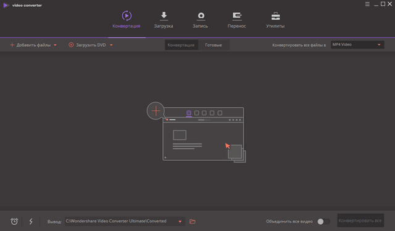Toggle Объединить все видео switch
This screenshot has height=231, width=395.
pos(323,221)
